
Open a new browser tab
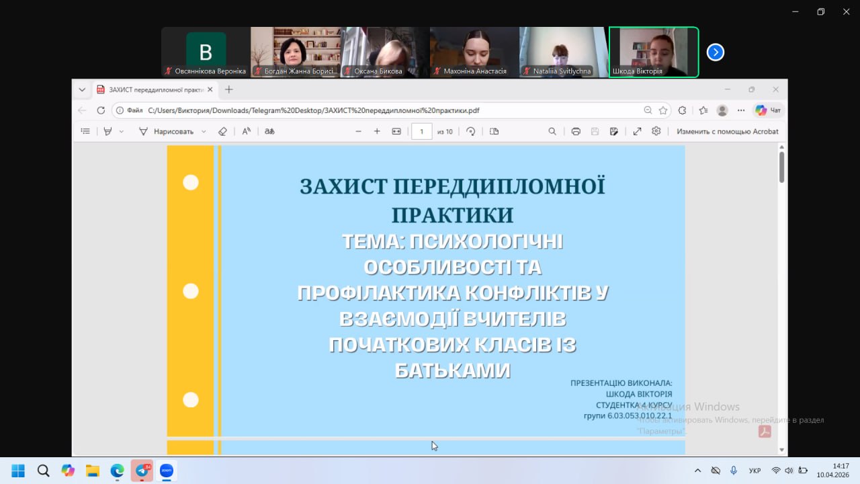229,89
